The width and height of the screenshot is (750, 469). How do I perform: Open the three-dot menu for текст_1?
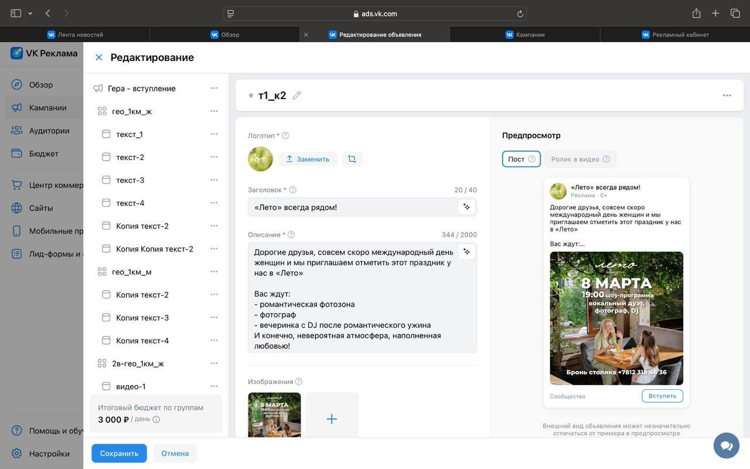coord(214,134)
